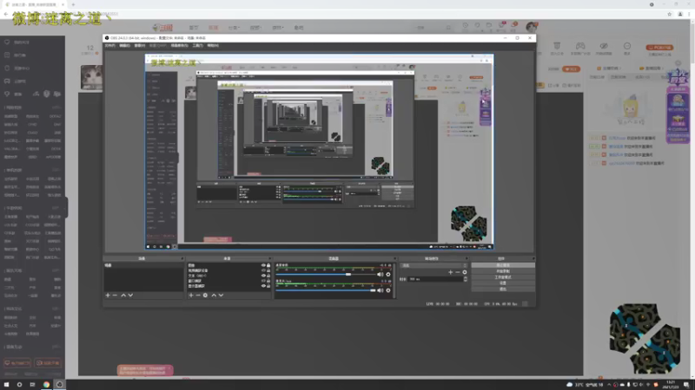
Task: Pop out the Scene Transitions dock header icon
Action: (x=467, y=258)
